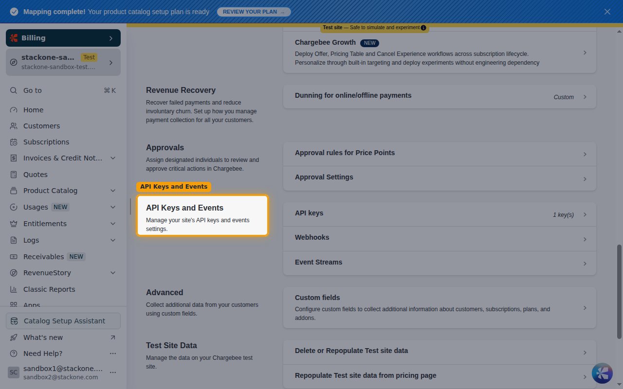This screenshot has width=623, height=389.
Task: Click the 'Custom' dunning status text
Action: pyautogui.click(x=564, y=97)
